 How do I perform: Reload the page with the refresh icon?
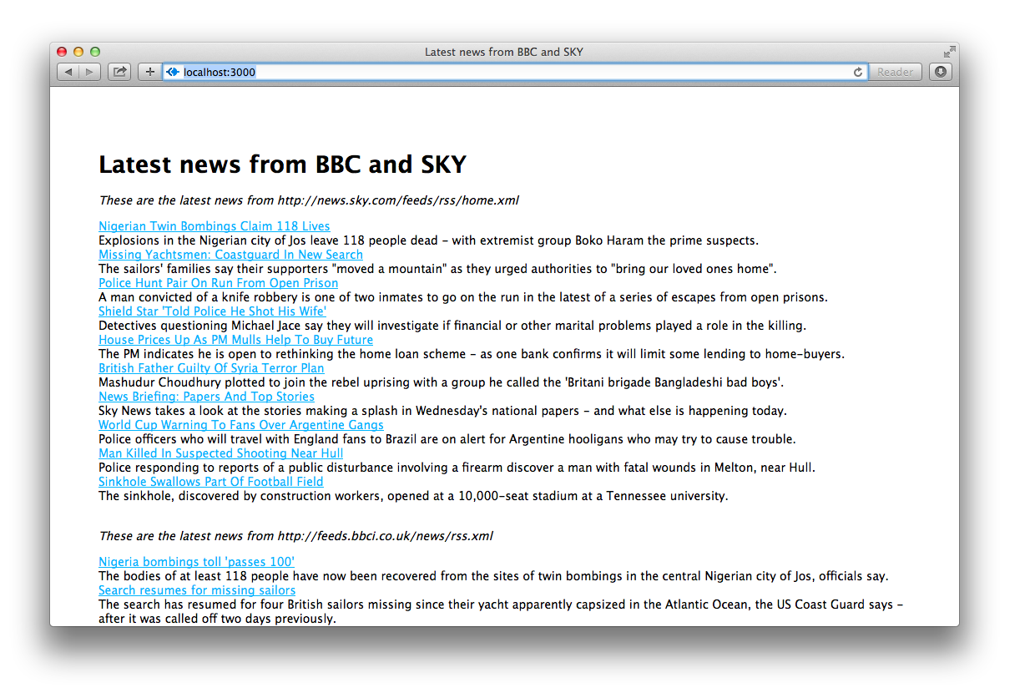coord(857,73)
